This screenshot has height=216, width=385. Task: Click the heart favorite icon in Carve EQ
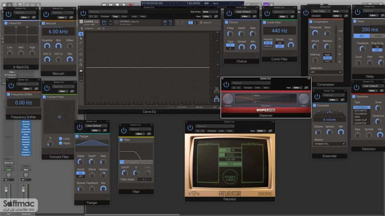coord(116,22)
